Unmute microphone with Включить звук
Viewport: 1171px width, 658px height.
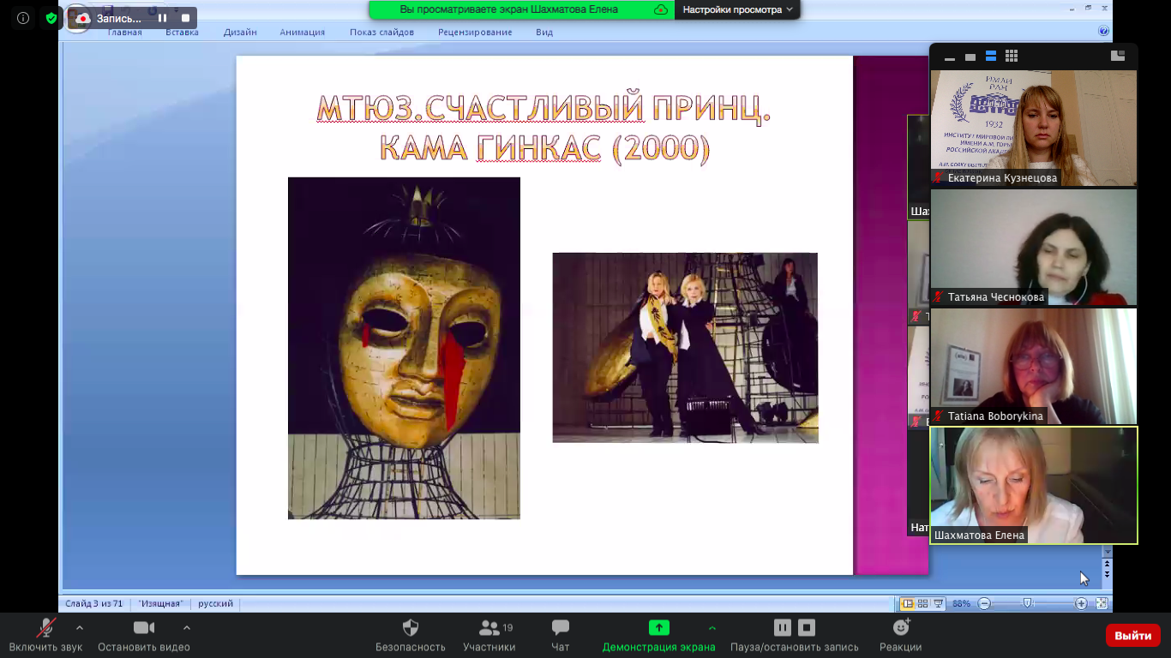coord(46,635)
